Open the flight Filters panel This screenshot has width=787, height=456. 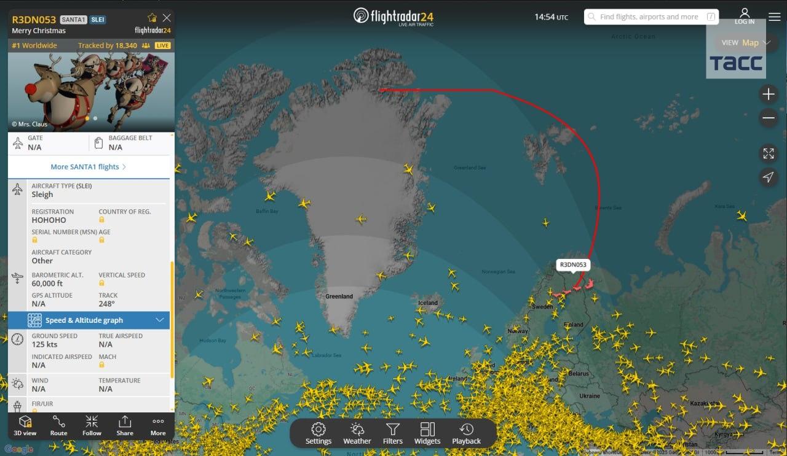pos(392,434)
